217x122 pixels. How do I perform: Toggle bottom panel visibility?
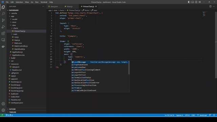click(193, 2)
